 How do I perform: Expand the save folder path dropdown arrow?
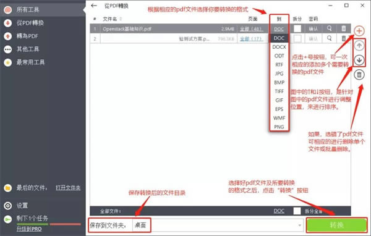click(300, 225)
